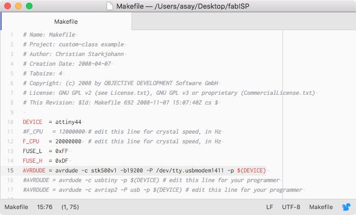Screen dimensions: 356x215
Task: Close the window with red button
Action: coord(8,6)
